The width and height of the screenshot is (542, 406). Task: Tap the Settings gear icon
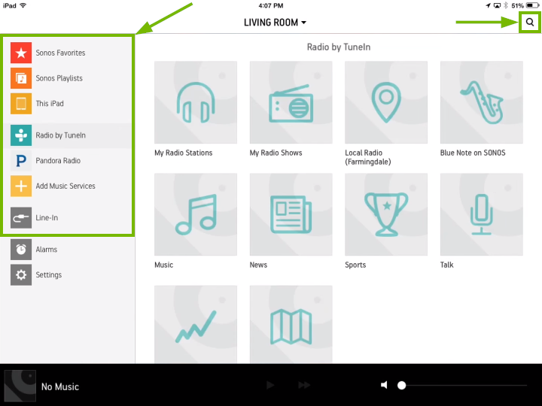(21, 275)
